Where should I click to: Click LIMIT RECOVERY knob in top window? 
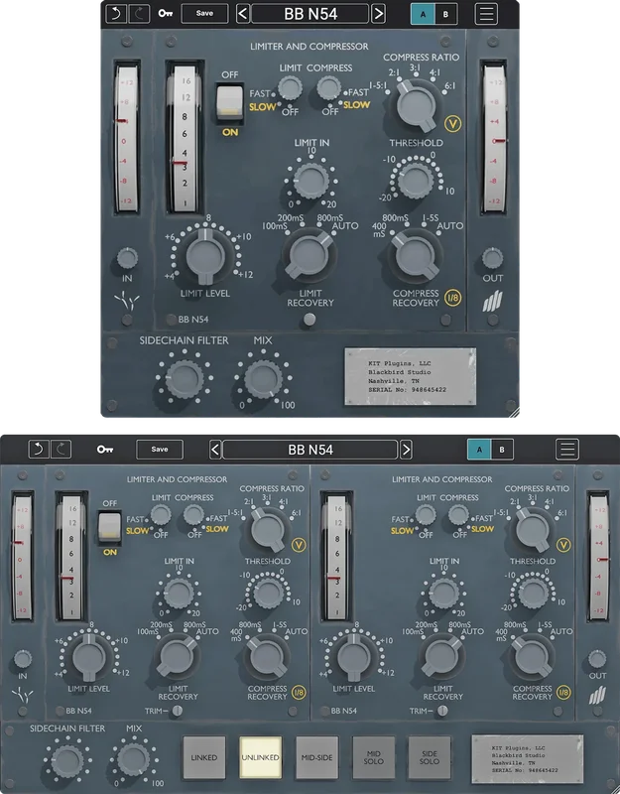coord(310,255)
